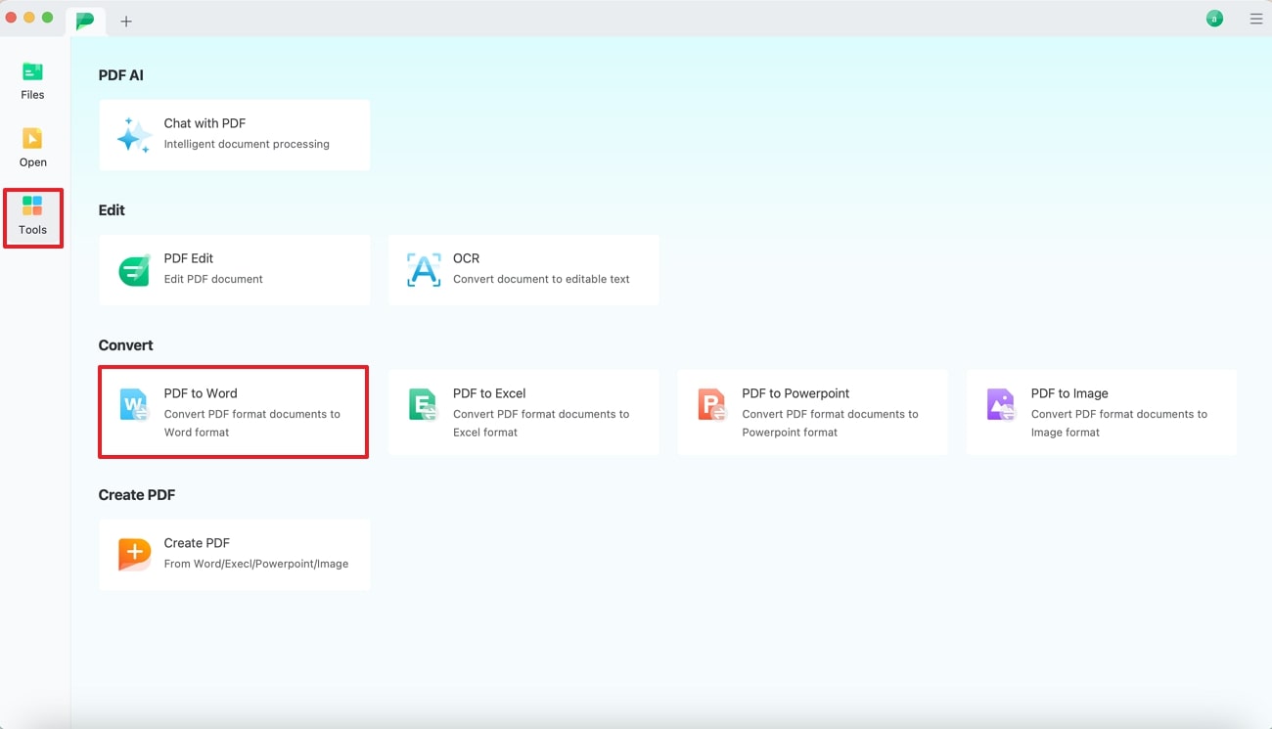The height and width of the screenshot is (729, 1272).
Task: Minimize the window with yellow button
Action: [29, 18]
